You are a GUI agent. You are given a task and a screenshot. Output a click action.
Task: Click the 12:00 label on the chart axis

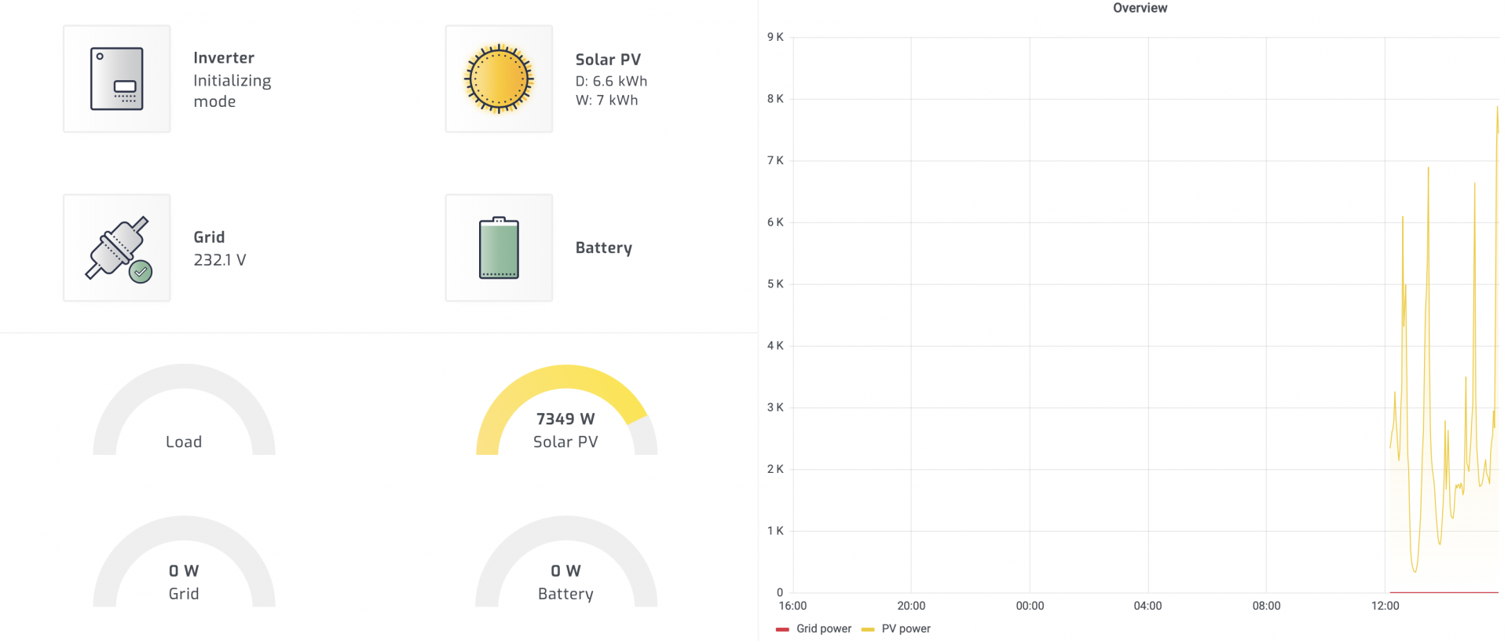[1385, 606]
